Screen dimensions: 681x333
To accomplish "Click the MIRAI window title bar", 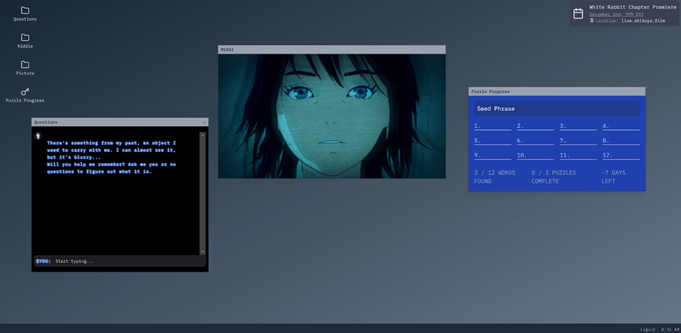I will [x=332, y=50].
